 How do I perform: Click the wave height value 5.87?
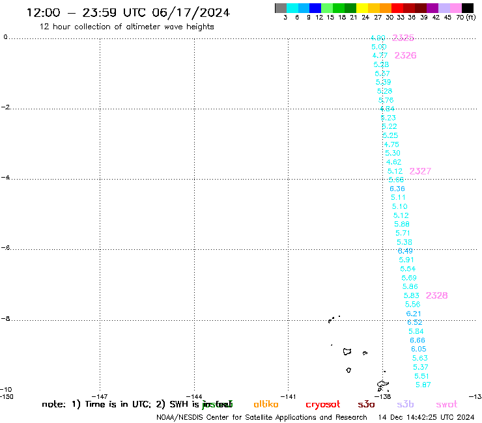tap(423, 385)
